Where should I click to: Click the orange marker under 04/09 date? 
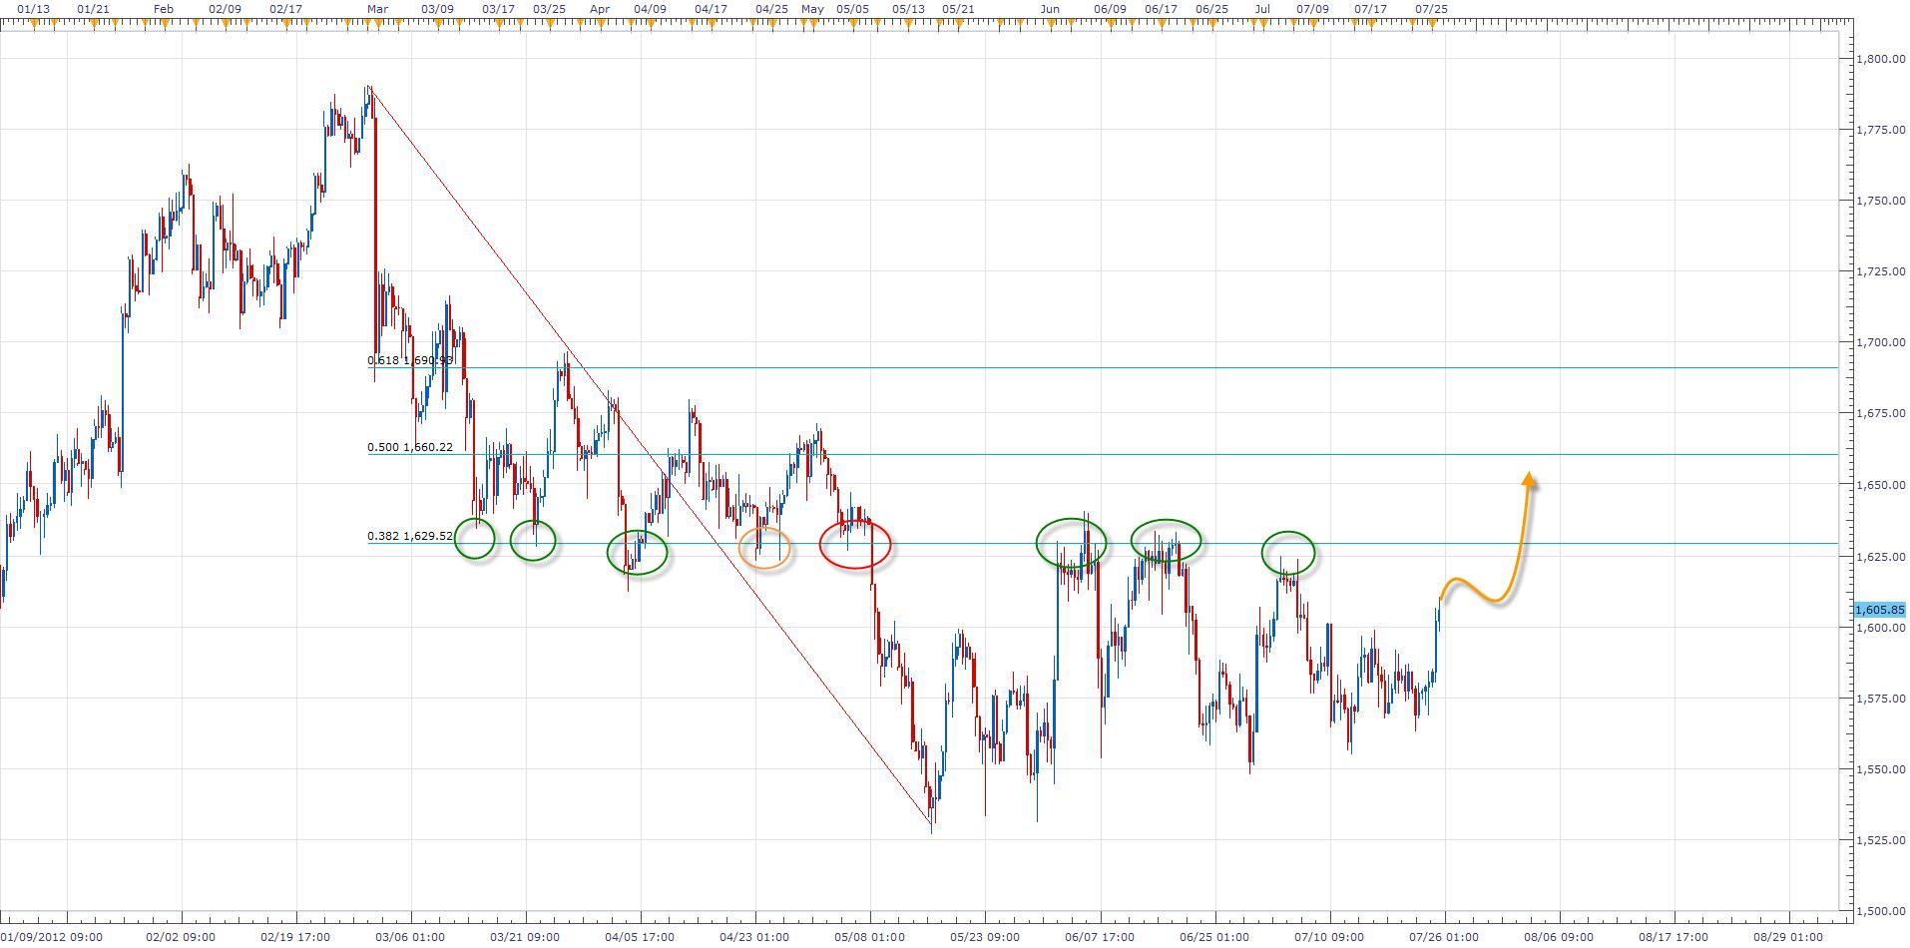click(x=650, y=24)
